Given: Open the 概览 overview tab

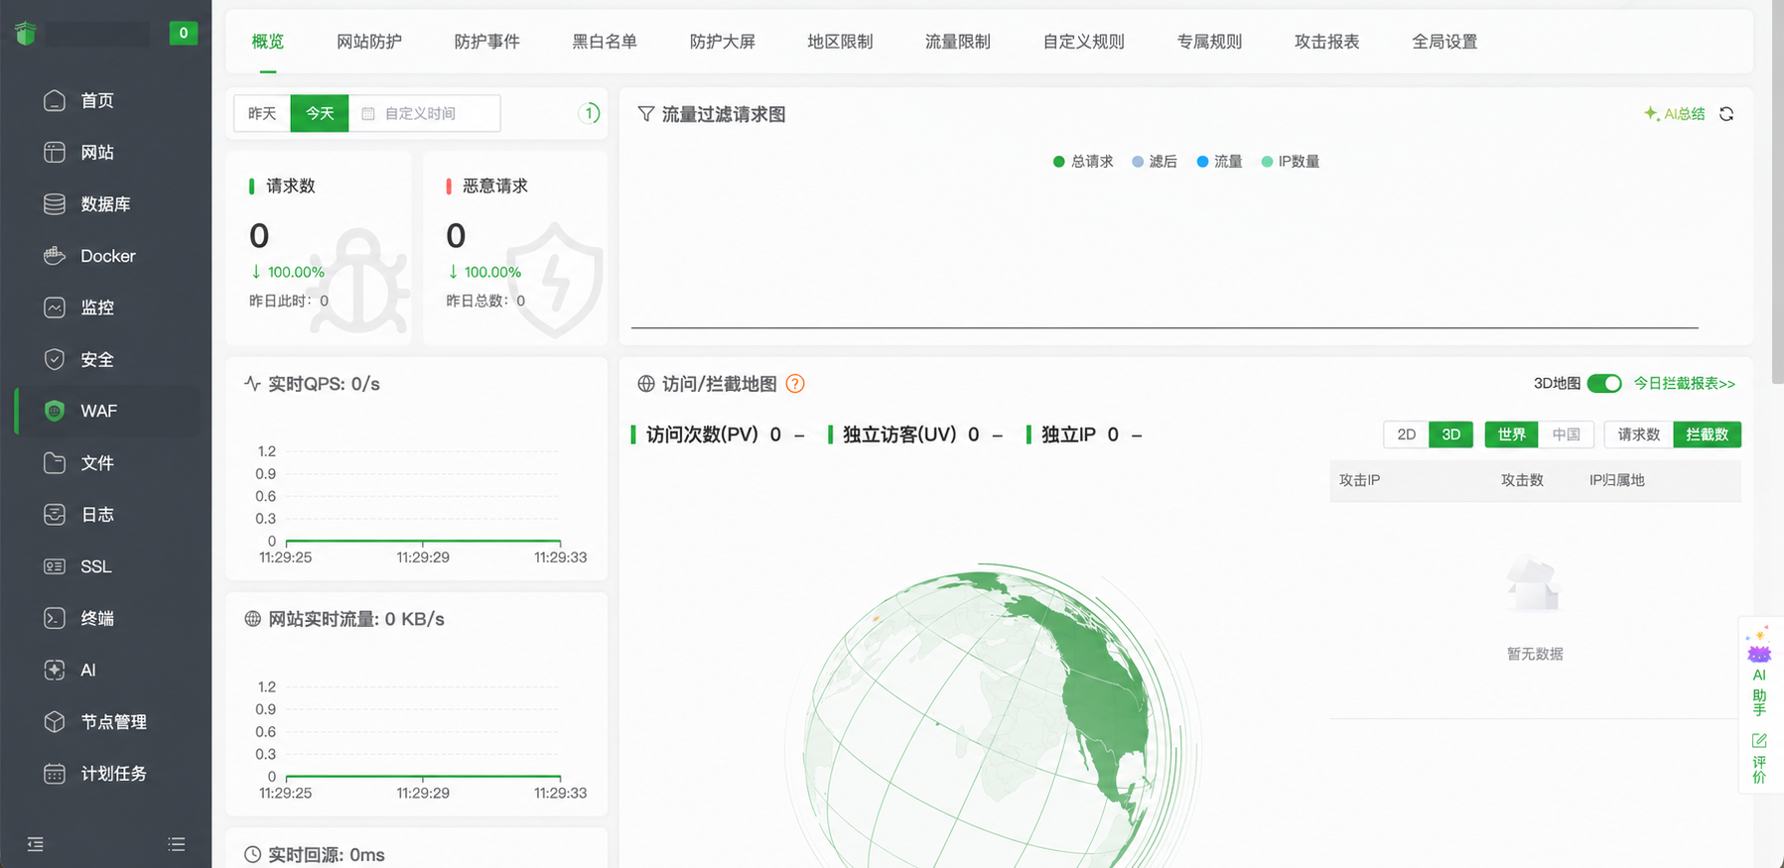Looking at the screenshot, I should 268,42.
